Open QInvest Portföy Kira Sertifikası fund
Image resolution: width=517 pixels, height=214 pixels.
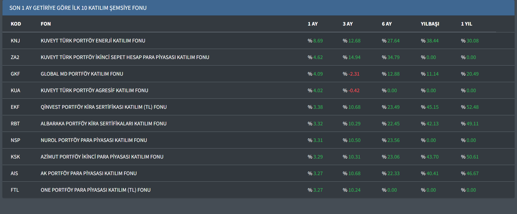click(x=103, y=107)
